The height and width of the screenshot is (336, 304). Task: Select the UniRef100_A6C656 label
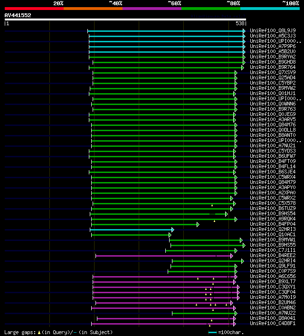[273, 276]
